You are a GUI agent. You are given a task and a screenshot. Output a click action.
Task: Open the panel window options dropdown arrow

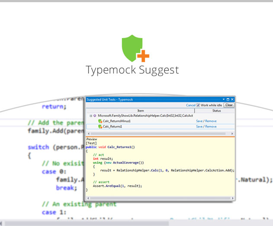pos(224,99)
